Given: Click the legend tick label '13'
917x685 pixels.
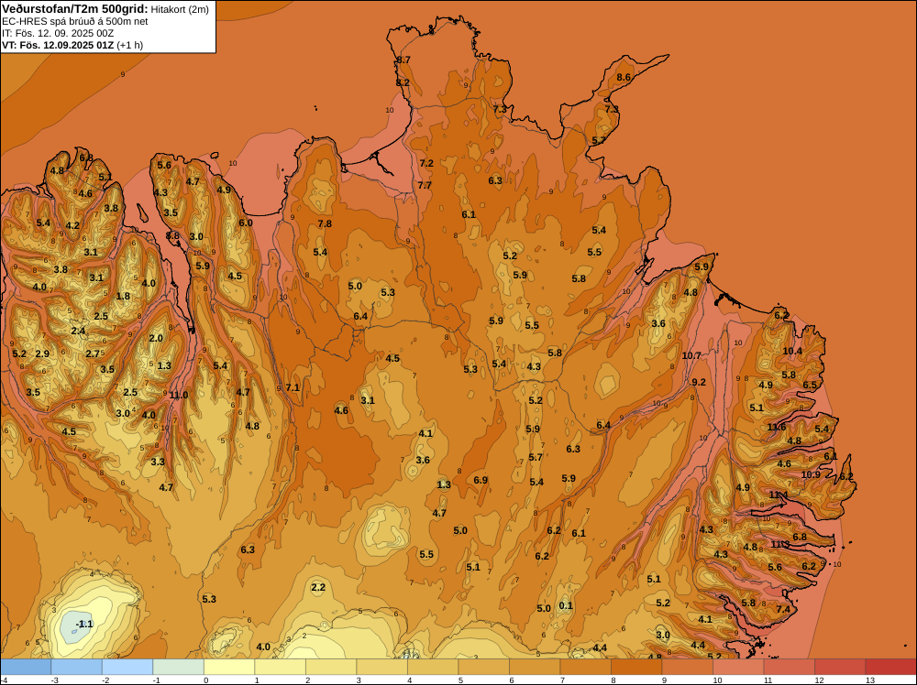Looking at the screenshot, I should click(x=869, y=680).
